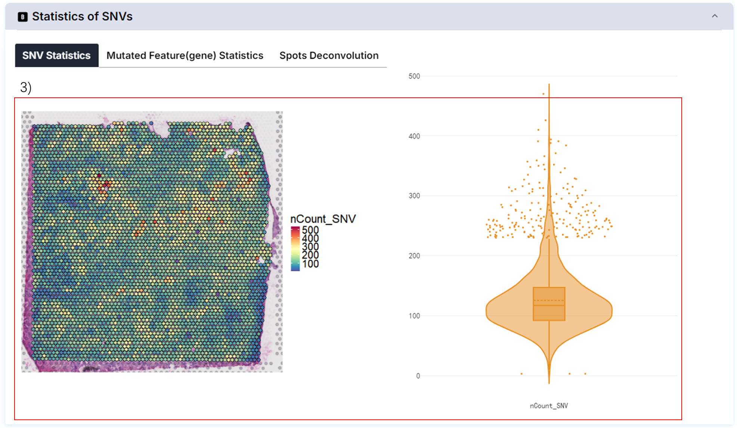Image resolution: width=737 pixels, height=428 pixels.
Task: Click the nCount_SNV color gradient legend bar
Action: coord(295,248)
